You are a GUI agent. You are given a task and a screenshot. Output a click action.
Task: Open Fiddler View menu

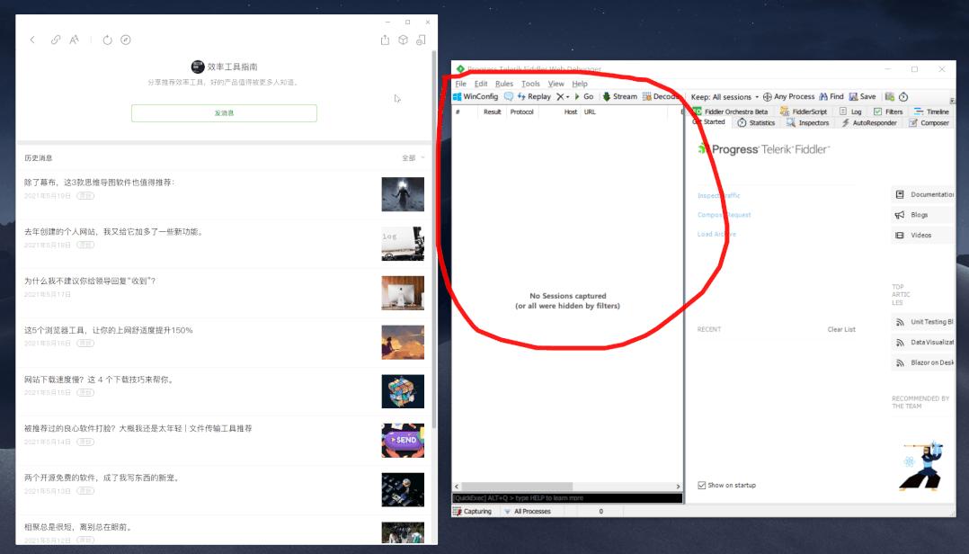pos(556,84)
